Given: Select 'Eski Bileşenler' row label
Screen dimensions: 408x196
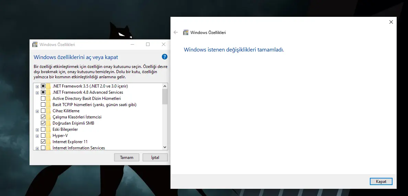Looking at the screenshot, I should (x=65, y=129).
